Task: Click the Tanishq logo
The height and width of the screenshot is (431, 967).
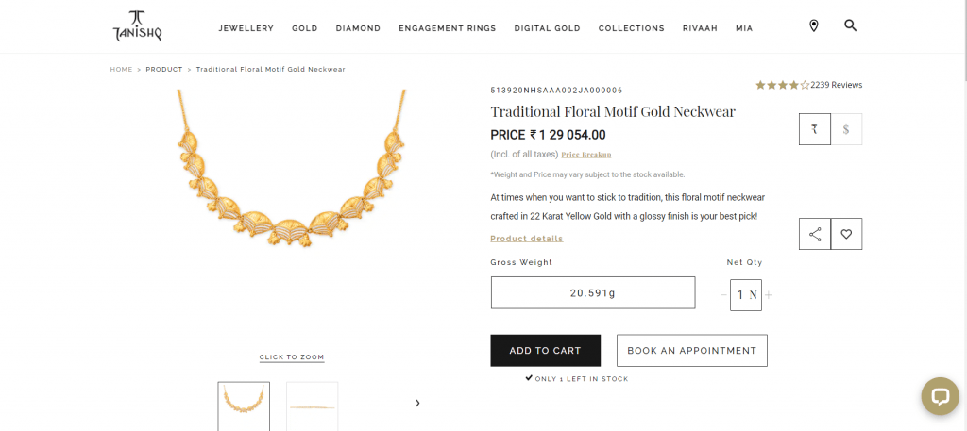Action: pyautogui.click(x=137, y=25)
